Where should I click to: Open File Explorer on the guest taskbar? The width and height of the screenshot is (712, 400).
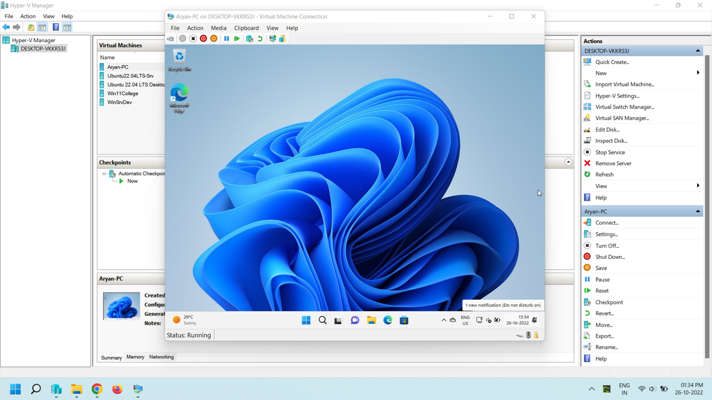(371, 320)
